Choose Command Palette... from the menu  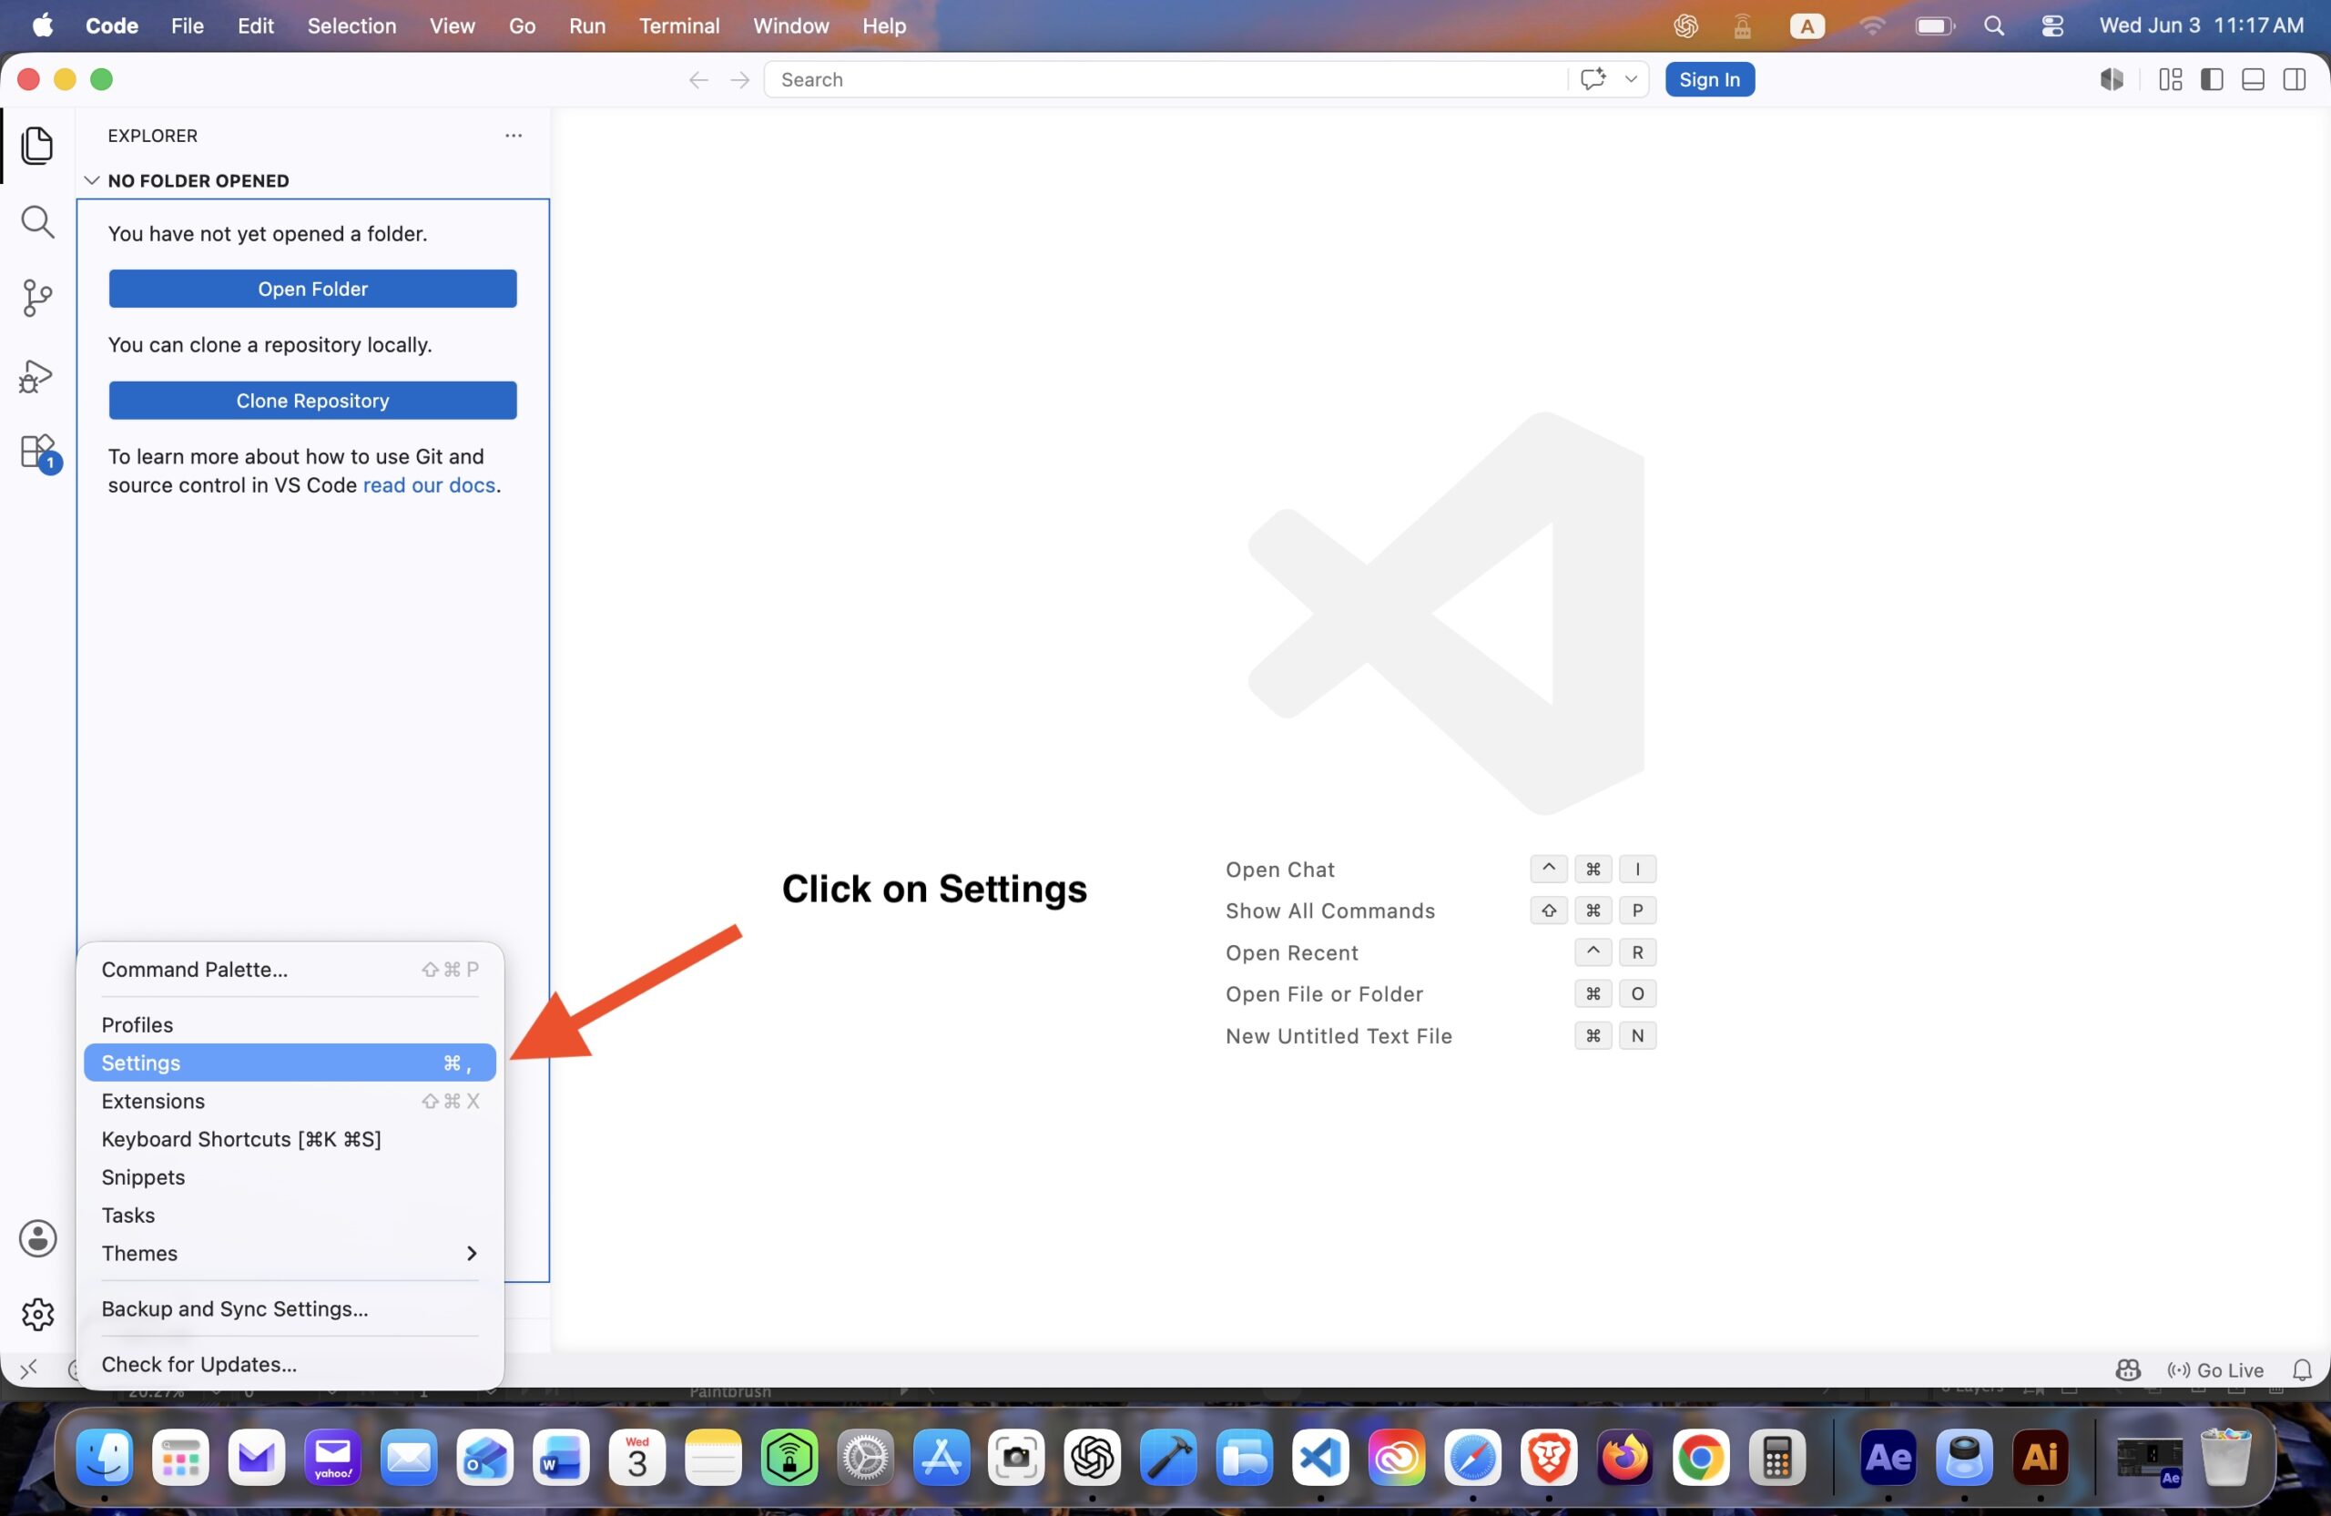coord(290,970)
